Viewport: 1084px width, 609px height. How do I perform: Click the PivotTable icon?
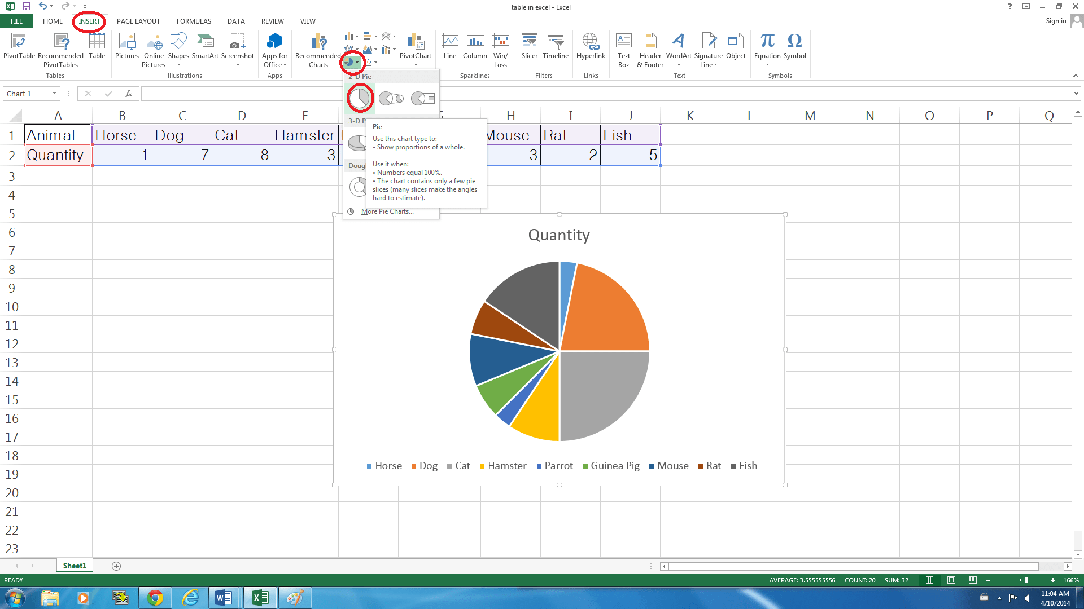(19, 42)
